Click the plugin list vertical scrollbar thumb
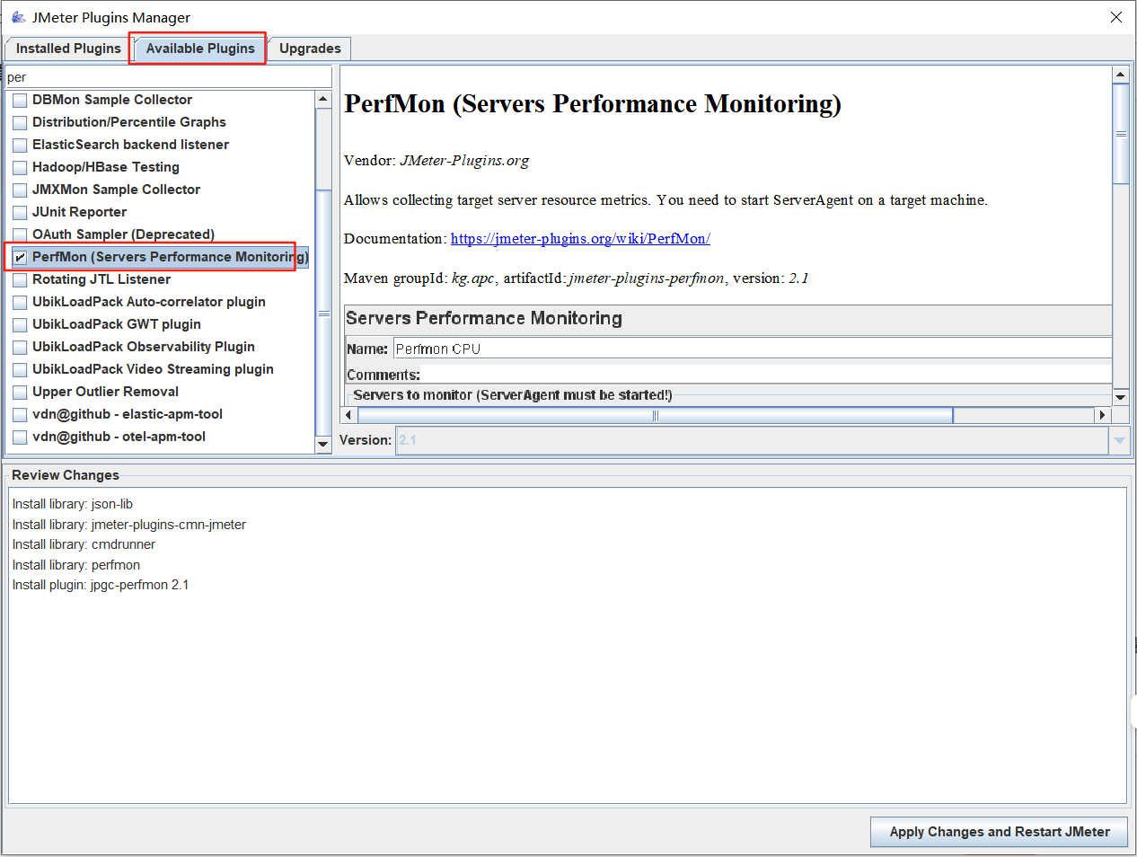 (x=324, y=313)
